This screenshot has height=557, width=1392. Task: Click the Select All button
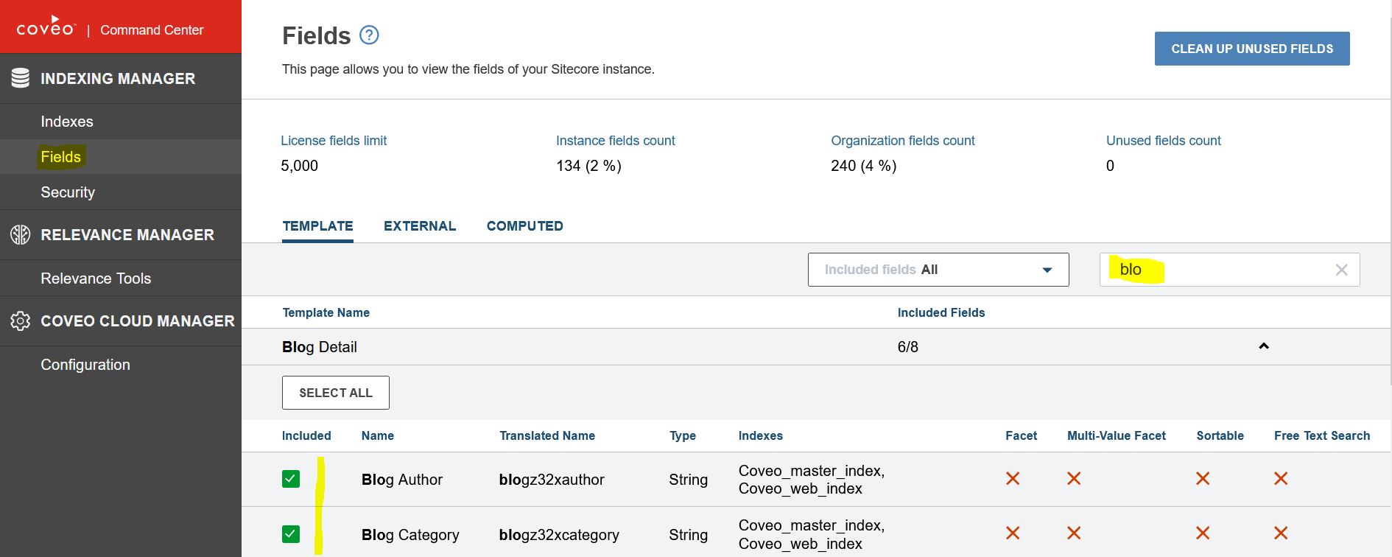coord(336,393)
